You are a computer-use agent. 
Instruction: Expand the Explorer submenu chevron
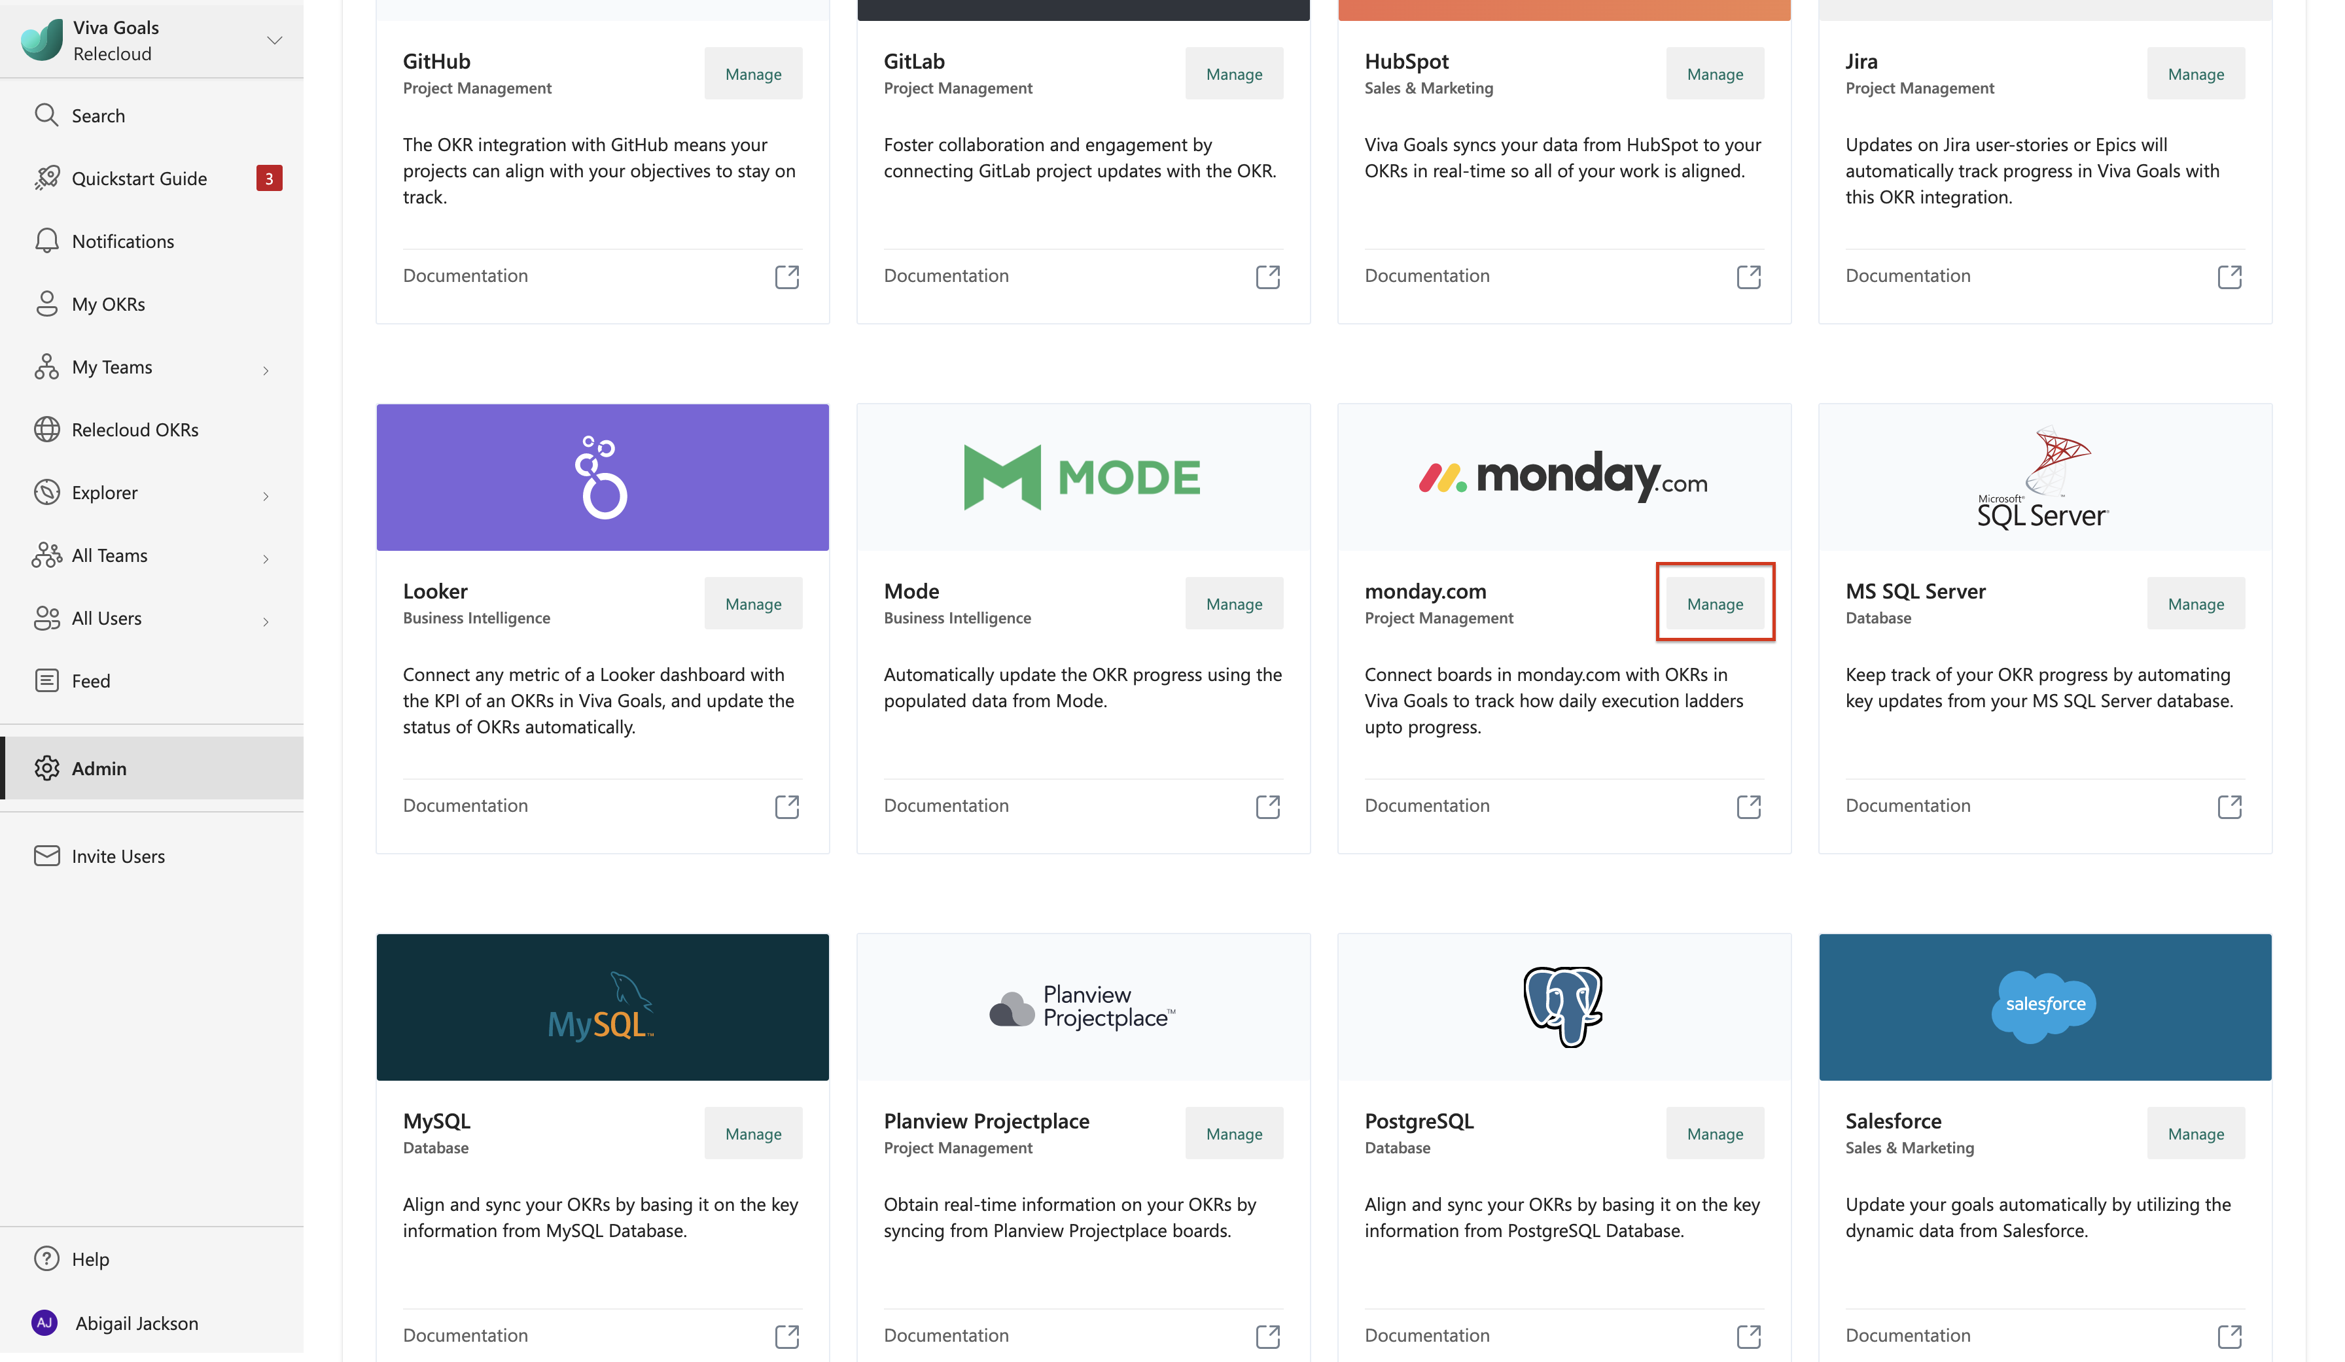pyautogui.click(x=266, y=496)
